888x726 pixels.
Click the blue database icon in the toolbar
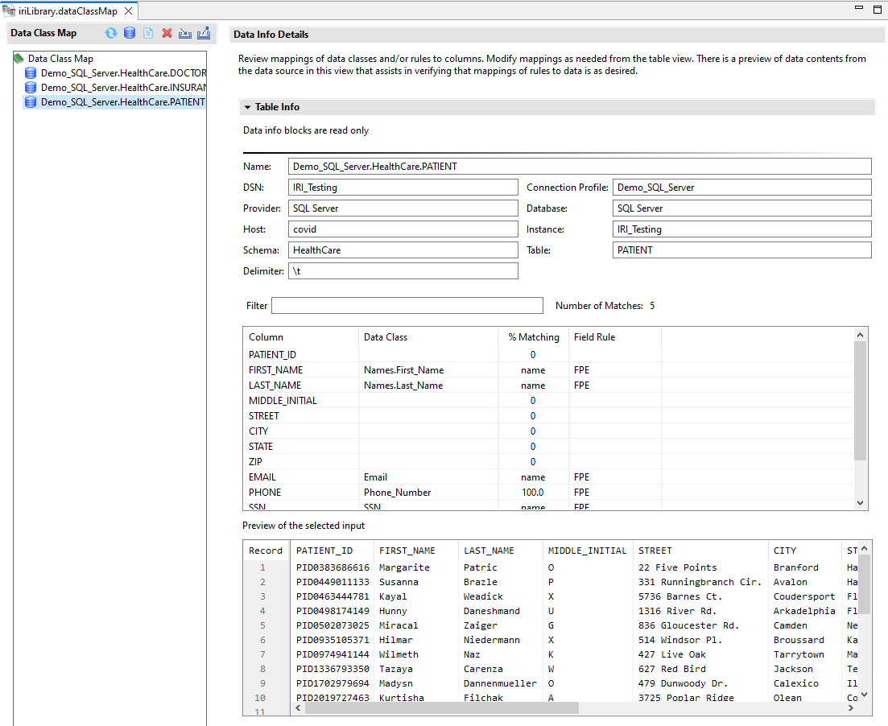129,33
